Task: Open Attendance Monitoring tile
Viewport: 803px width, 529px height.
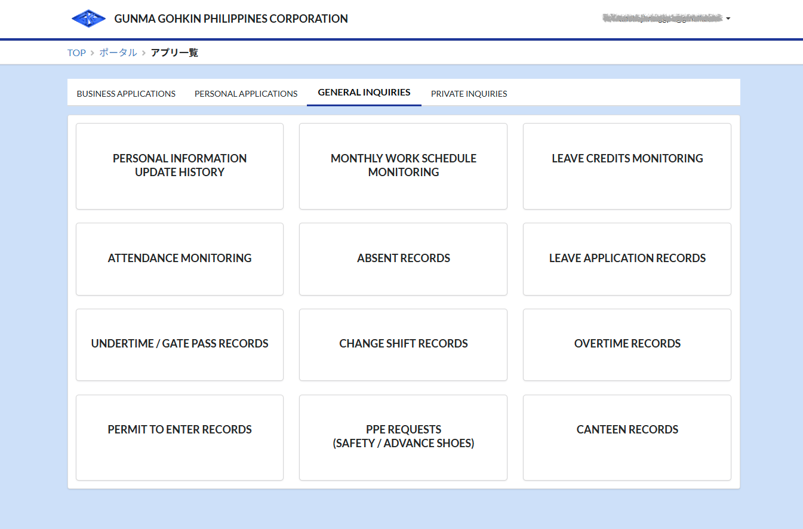Action: pyautogui.click(x=180, y=259)
